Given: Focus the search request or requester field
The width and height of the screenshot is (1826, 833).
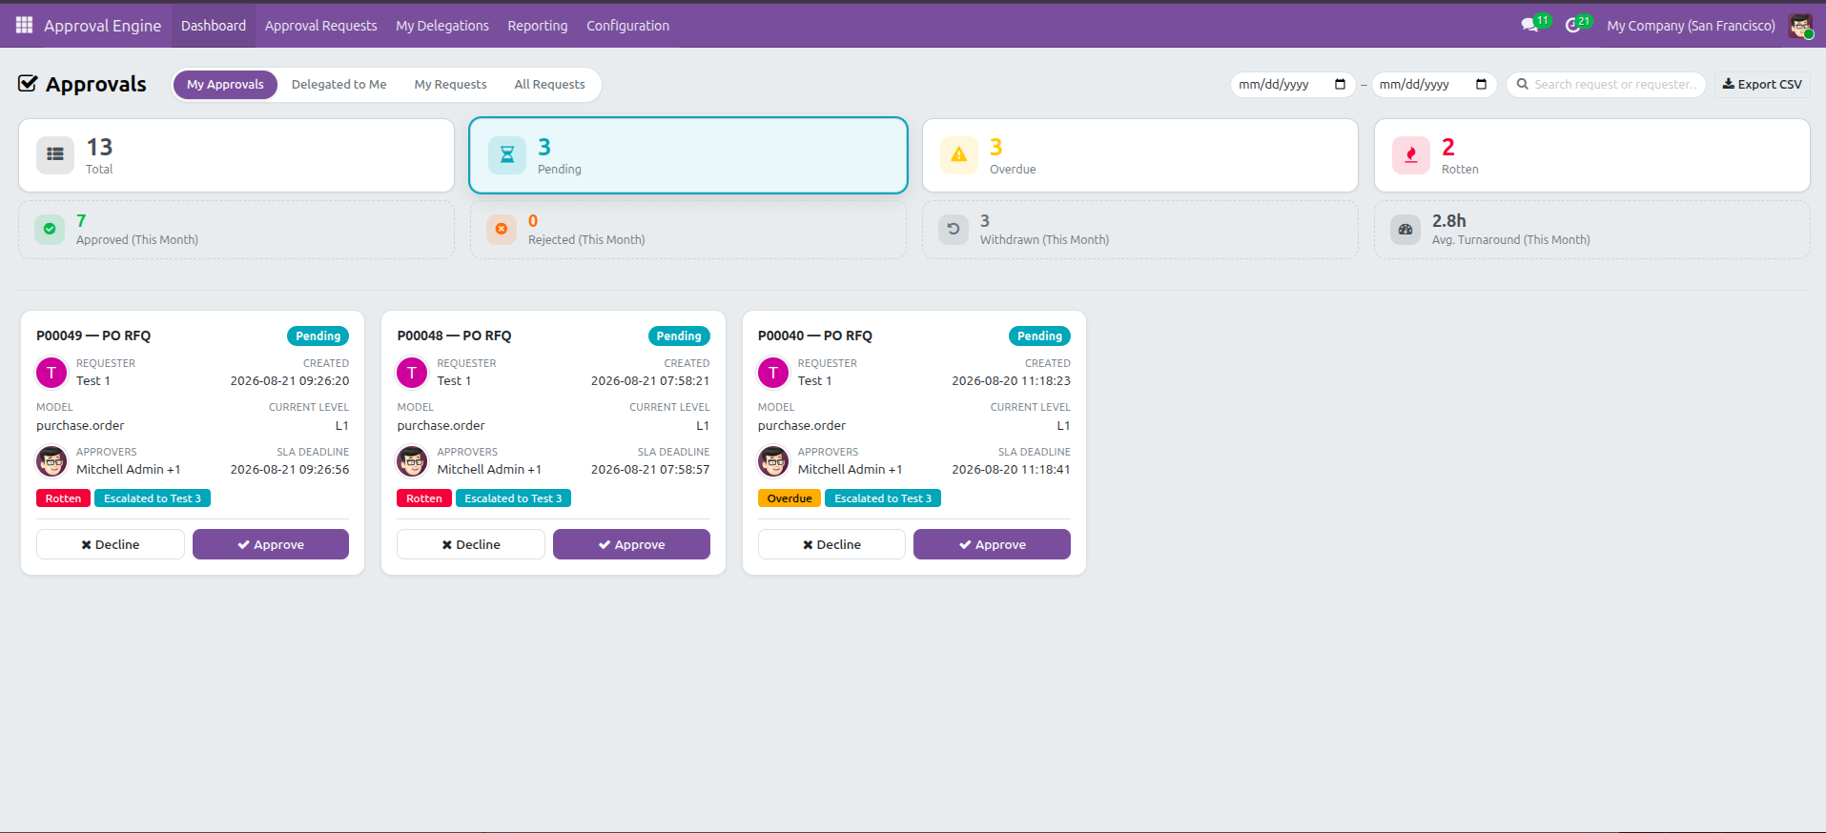Looking at the screenshot, I should (x=1607, y=85).
